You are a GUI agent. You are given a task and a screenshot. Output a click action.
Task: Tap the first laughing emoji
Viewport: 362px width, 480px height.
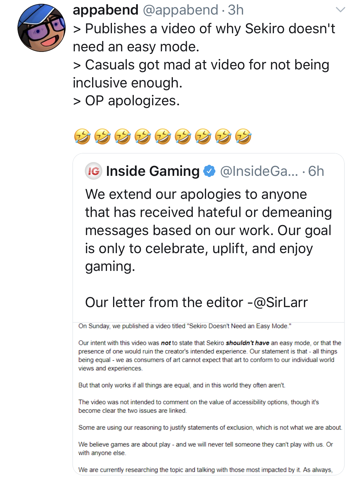(82, 136)
